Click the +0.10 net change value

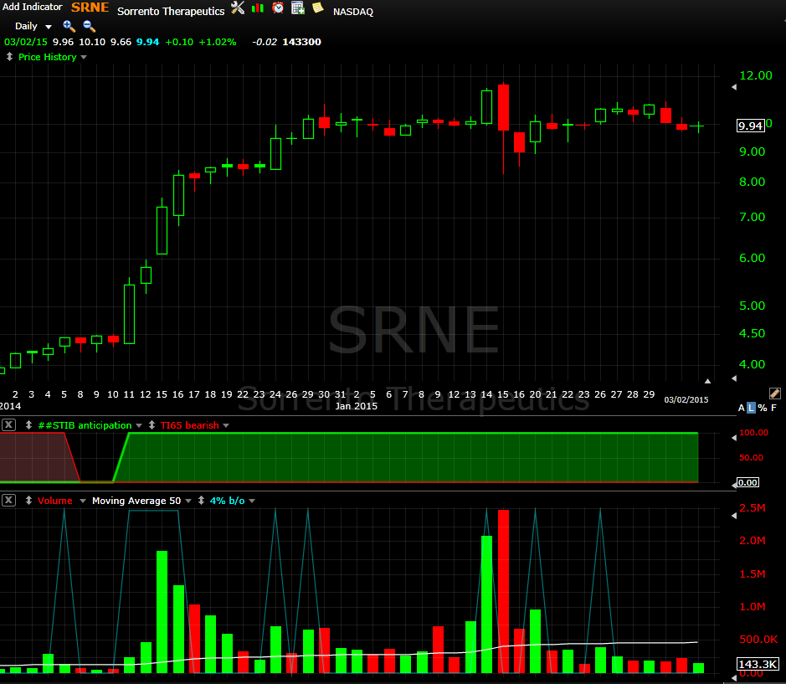(179, 42)
